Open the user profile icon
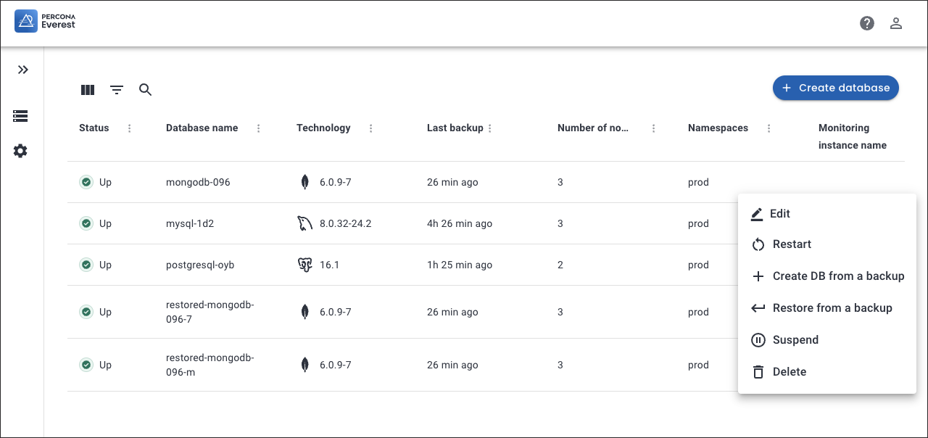 point(896,23)
